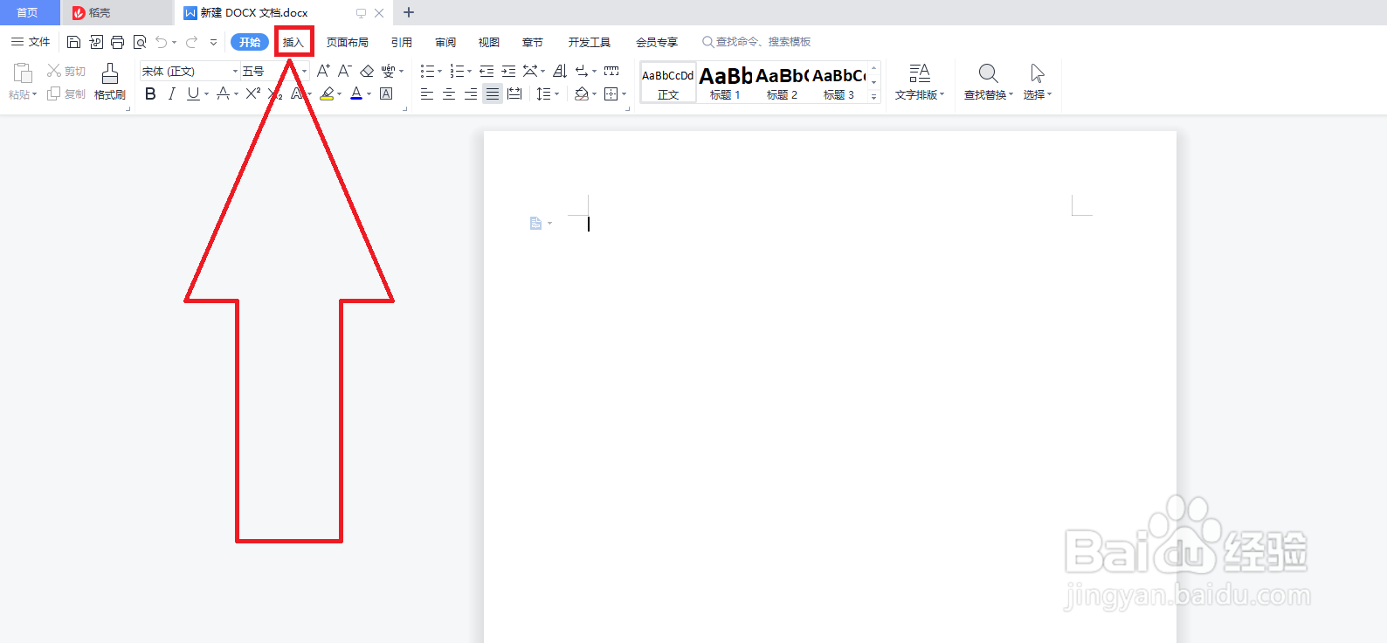Viewport: 1387px width, 643px height.
Task: Open Print Preview icon
Action: click(139, 42)
